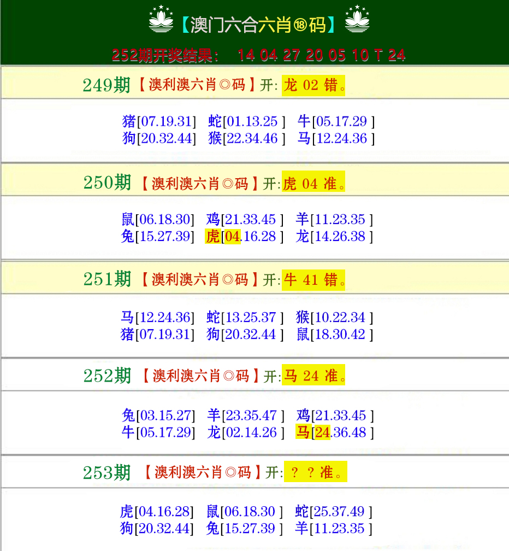This screenshot has height=551, width=509.
Task: Select 鼠[06.18.30] in period 250
Action: pyautogui.click(x=158, y=219)
